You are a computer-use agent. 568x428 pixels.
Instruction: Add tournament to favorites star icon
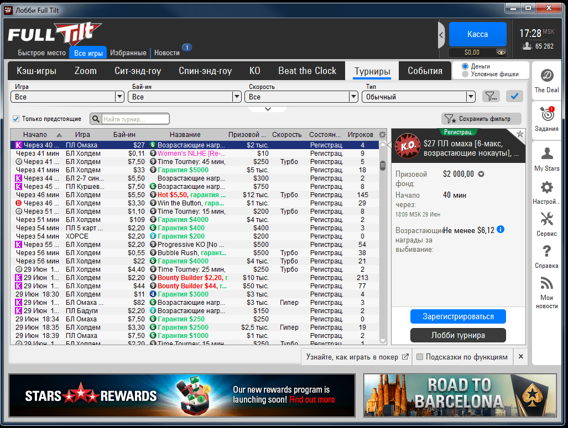pyautogui.click(x=520, y=134)
